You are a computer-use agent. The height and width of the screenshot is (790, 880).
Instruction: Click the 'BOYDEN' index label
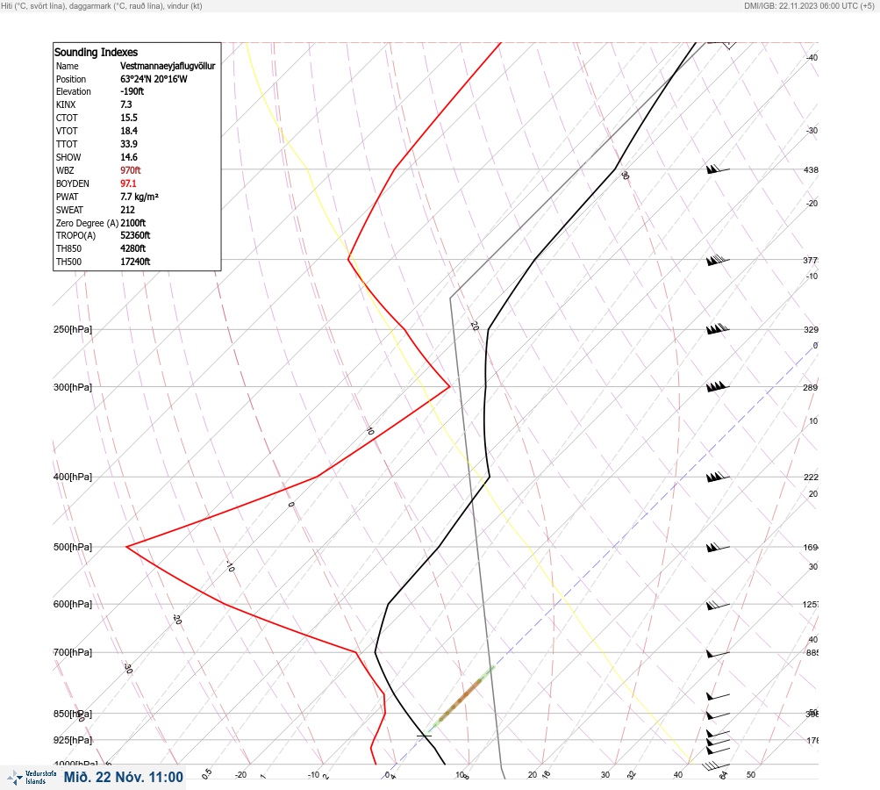coord(73,183)
